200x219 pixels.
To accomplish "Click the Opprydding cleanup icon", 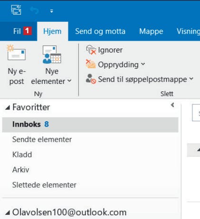I will pos(91,64).
